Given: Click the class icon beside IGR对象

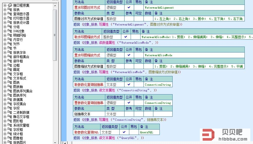Looking at the screenshot, I should pyautogui.click(x=10, y=31).
